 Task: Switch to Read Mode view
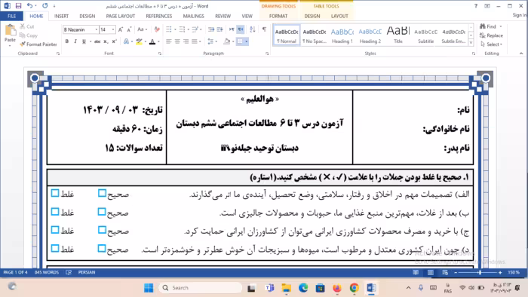(x=416, y=272)
